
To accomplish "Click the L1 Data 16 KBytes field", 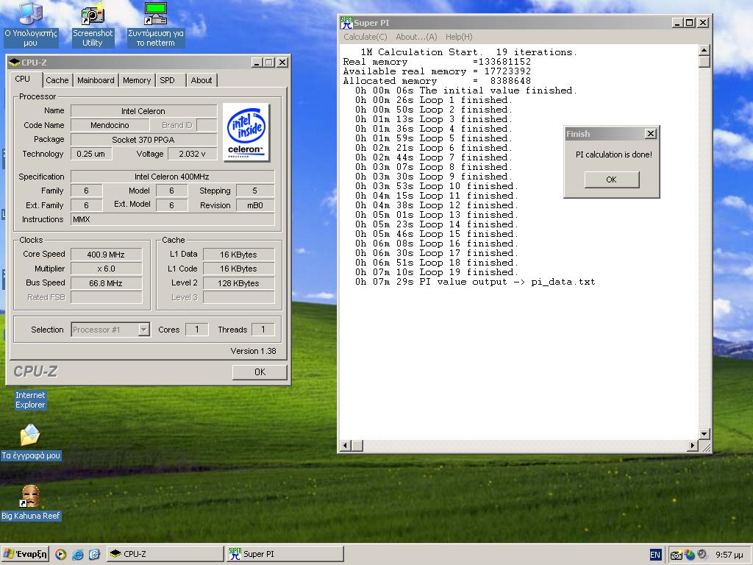I will [238, 255].
